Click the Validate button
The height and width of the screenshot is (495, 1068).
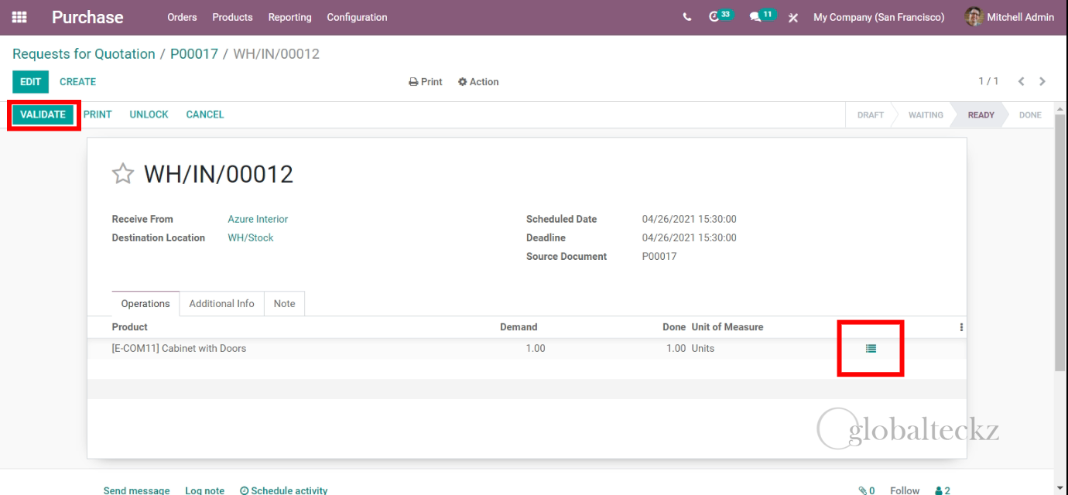coord(43,114)
